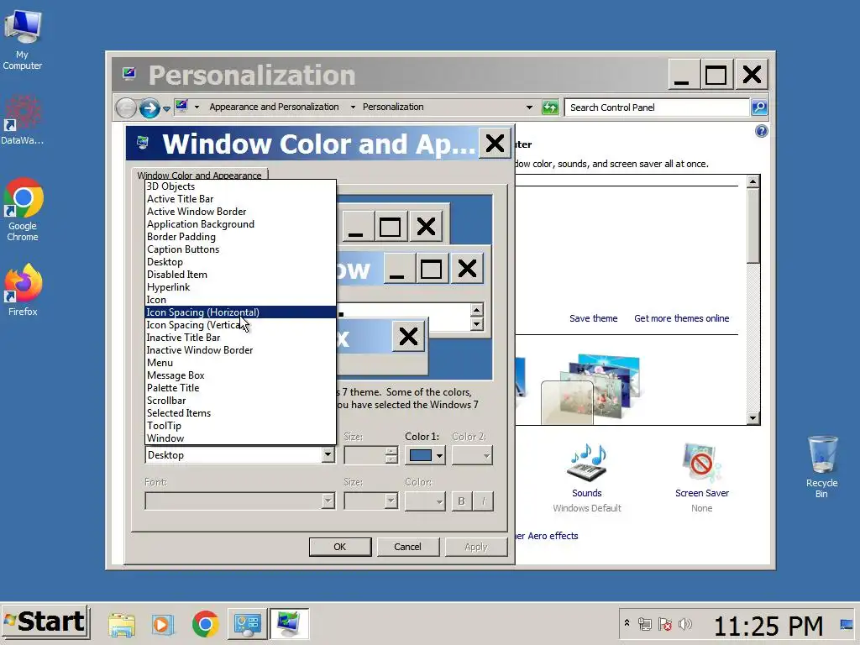
Task: Go forward in Personalization window
Action: (x=149, y=108)
